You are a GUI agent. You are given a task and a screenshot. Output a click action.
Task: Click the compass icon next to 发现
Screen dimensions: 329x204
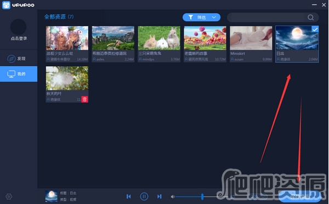click(x=12, y=59)
